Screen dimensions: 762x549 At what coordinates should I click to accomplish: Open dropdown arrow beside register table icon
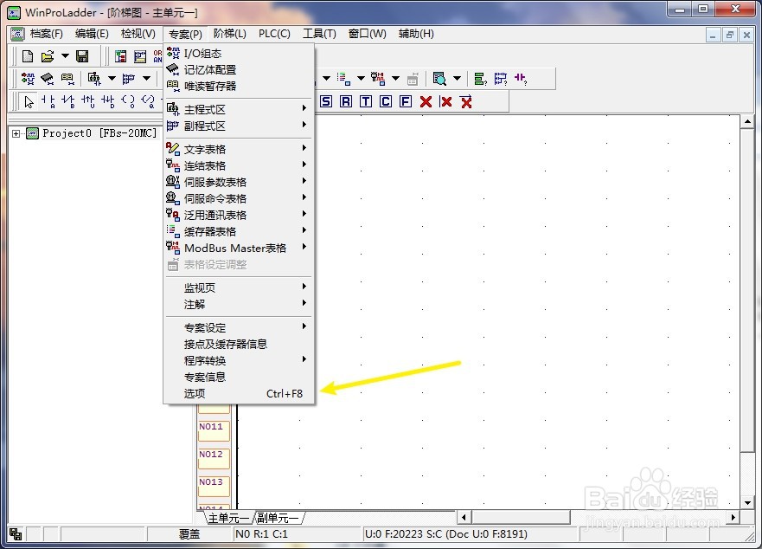click(361, 78)
